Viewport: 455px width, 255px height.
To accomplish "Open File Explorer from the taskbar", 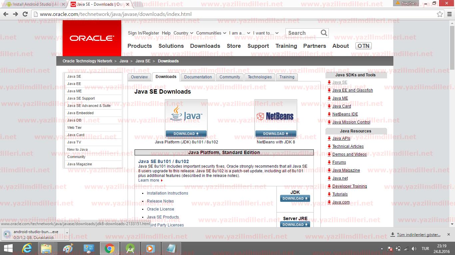I will tap(46, 248).
